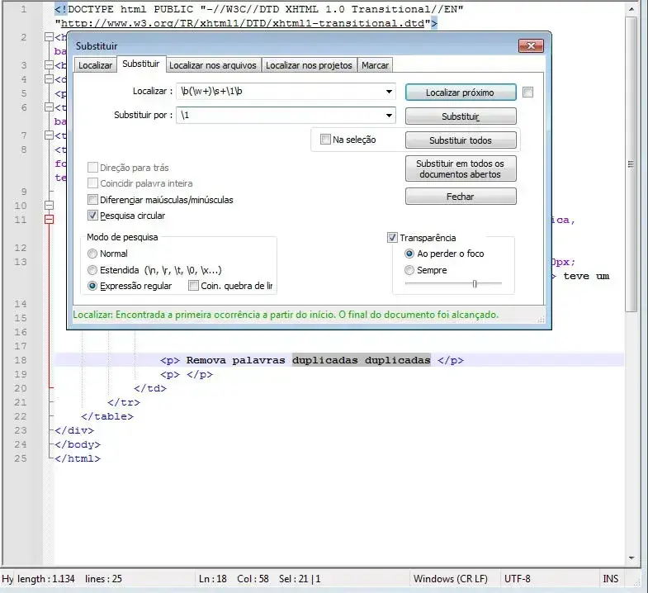Choose the Estendida search mode
The width and height of the screenshot is (648, 593).
pos(92,270)
